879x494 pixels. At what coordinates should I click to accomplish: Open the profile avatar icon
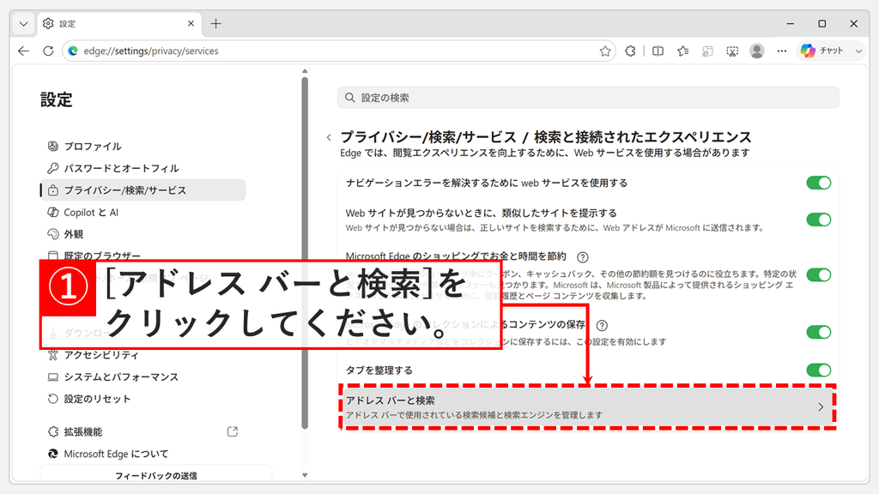click(x=757, y=51)
